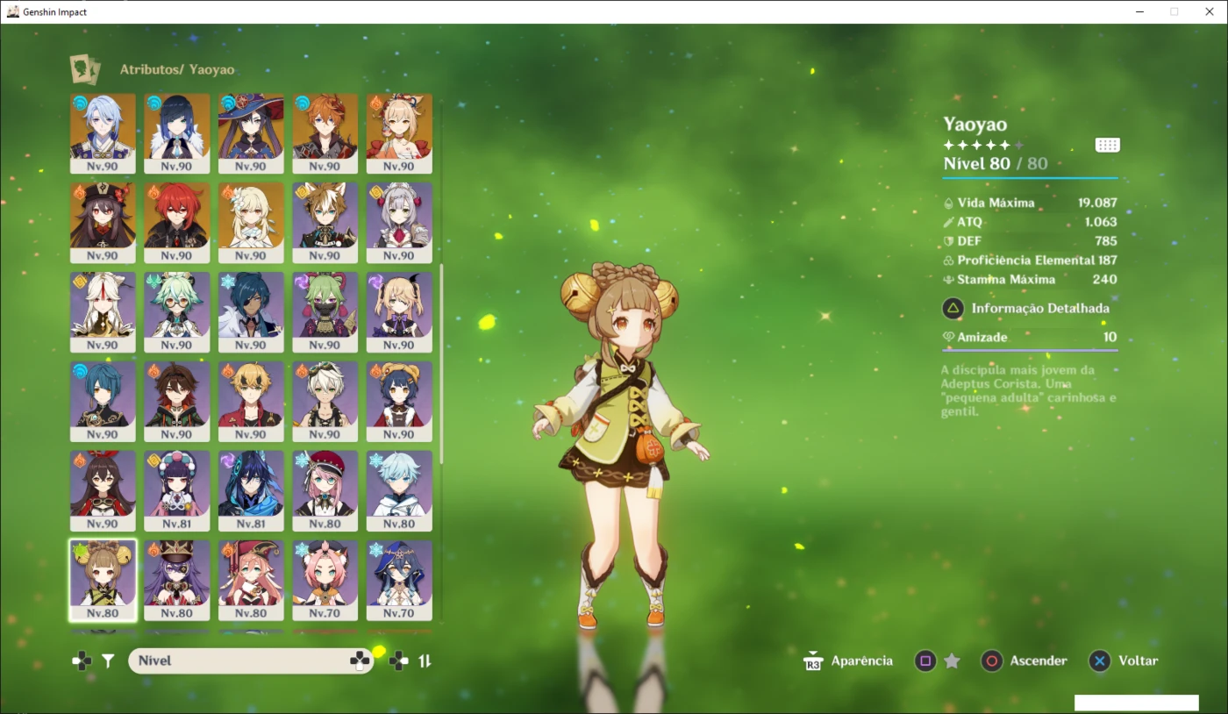This screenshot has width=1228, height=714.
Task: Click the 'A discípula mais jovem' description text
Action: click(x=1029, y=390)
